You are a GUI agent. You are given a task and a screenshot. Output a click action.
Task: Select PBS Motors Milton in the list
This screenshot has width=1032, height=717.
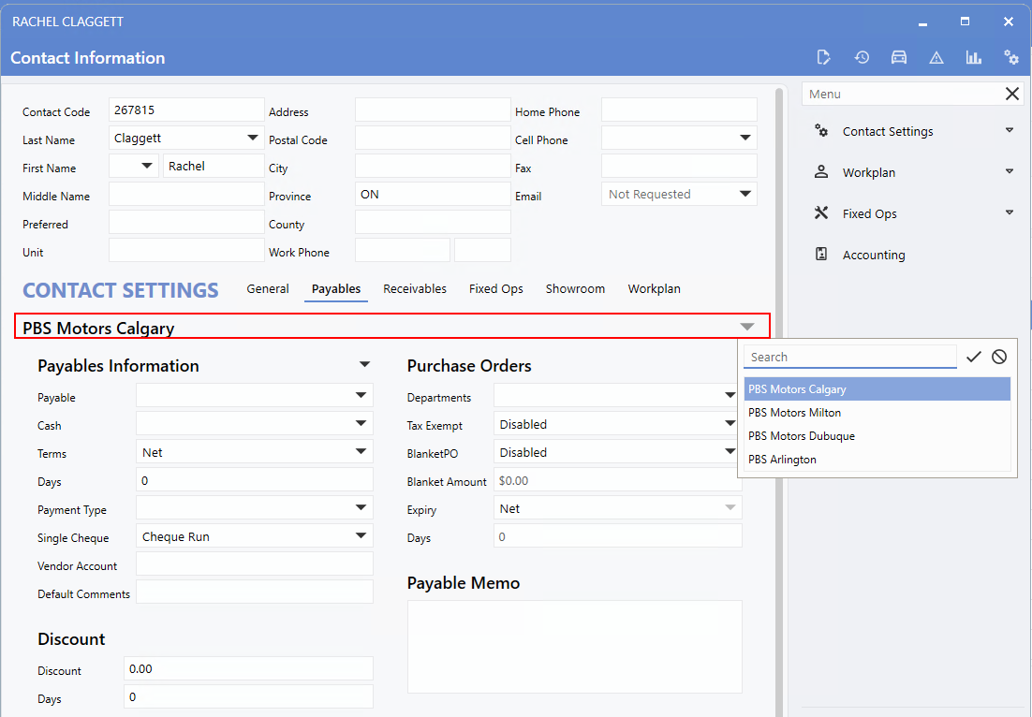click(x=877, y=413)
